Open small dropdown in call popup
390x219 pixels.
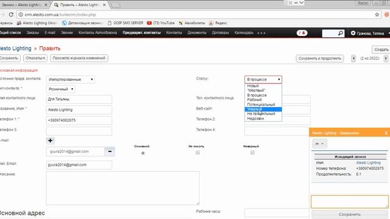tap(319, 144)
